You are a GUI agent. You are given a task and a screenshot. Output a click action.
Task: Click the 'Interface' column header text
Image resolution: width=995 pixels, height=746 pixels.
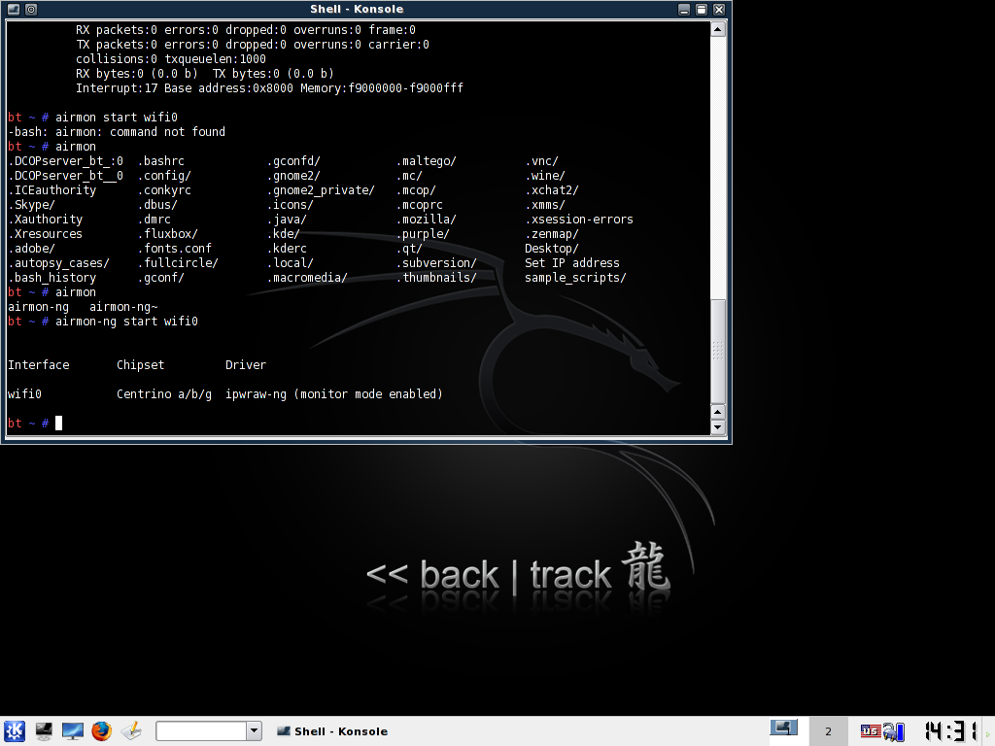[x=39, y=365]
